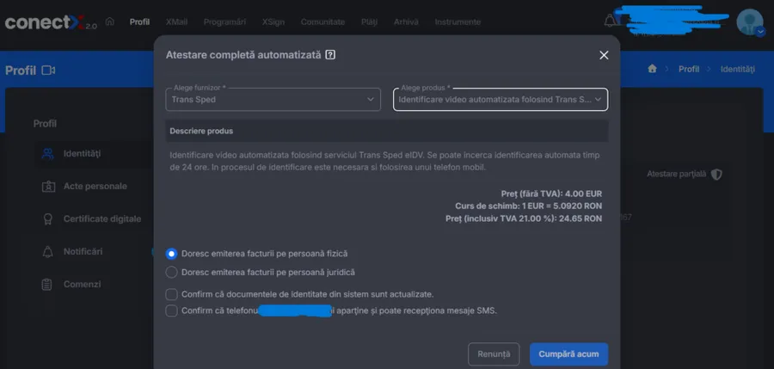This screenshot has height=369, width=774.
Task: Open the Programări menu item
Action: tap(224, 22)
